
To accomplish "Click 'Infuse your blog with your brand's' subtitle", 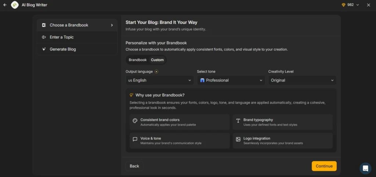I will pos(166,29).
